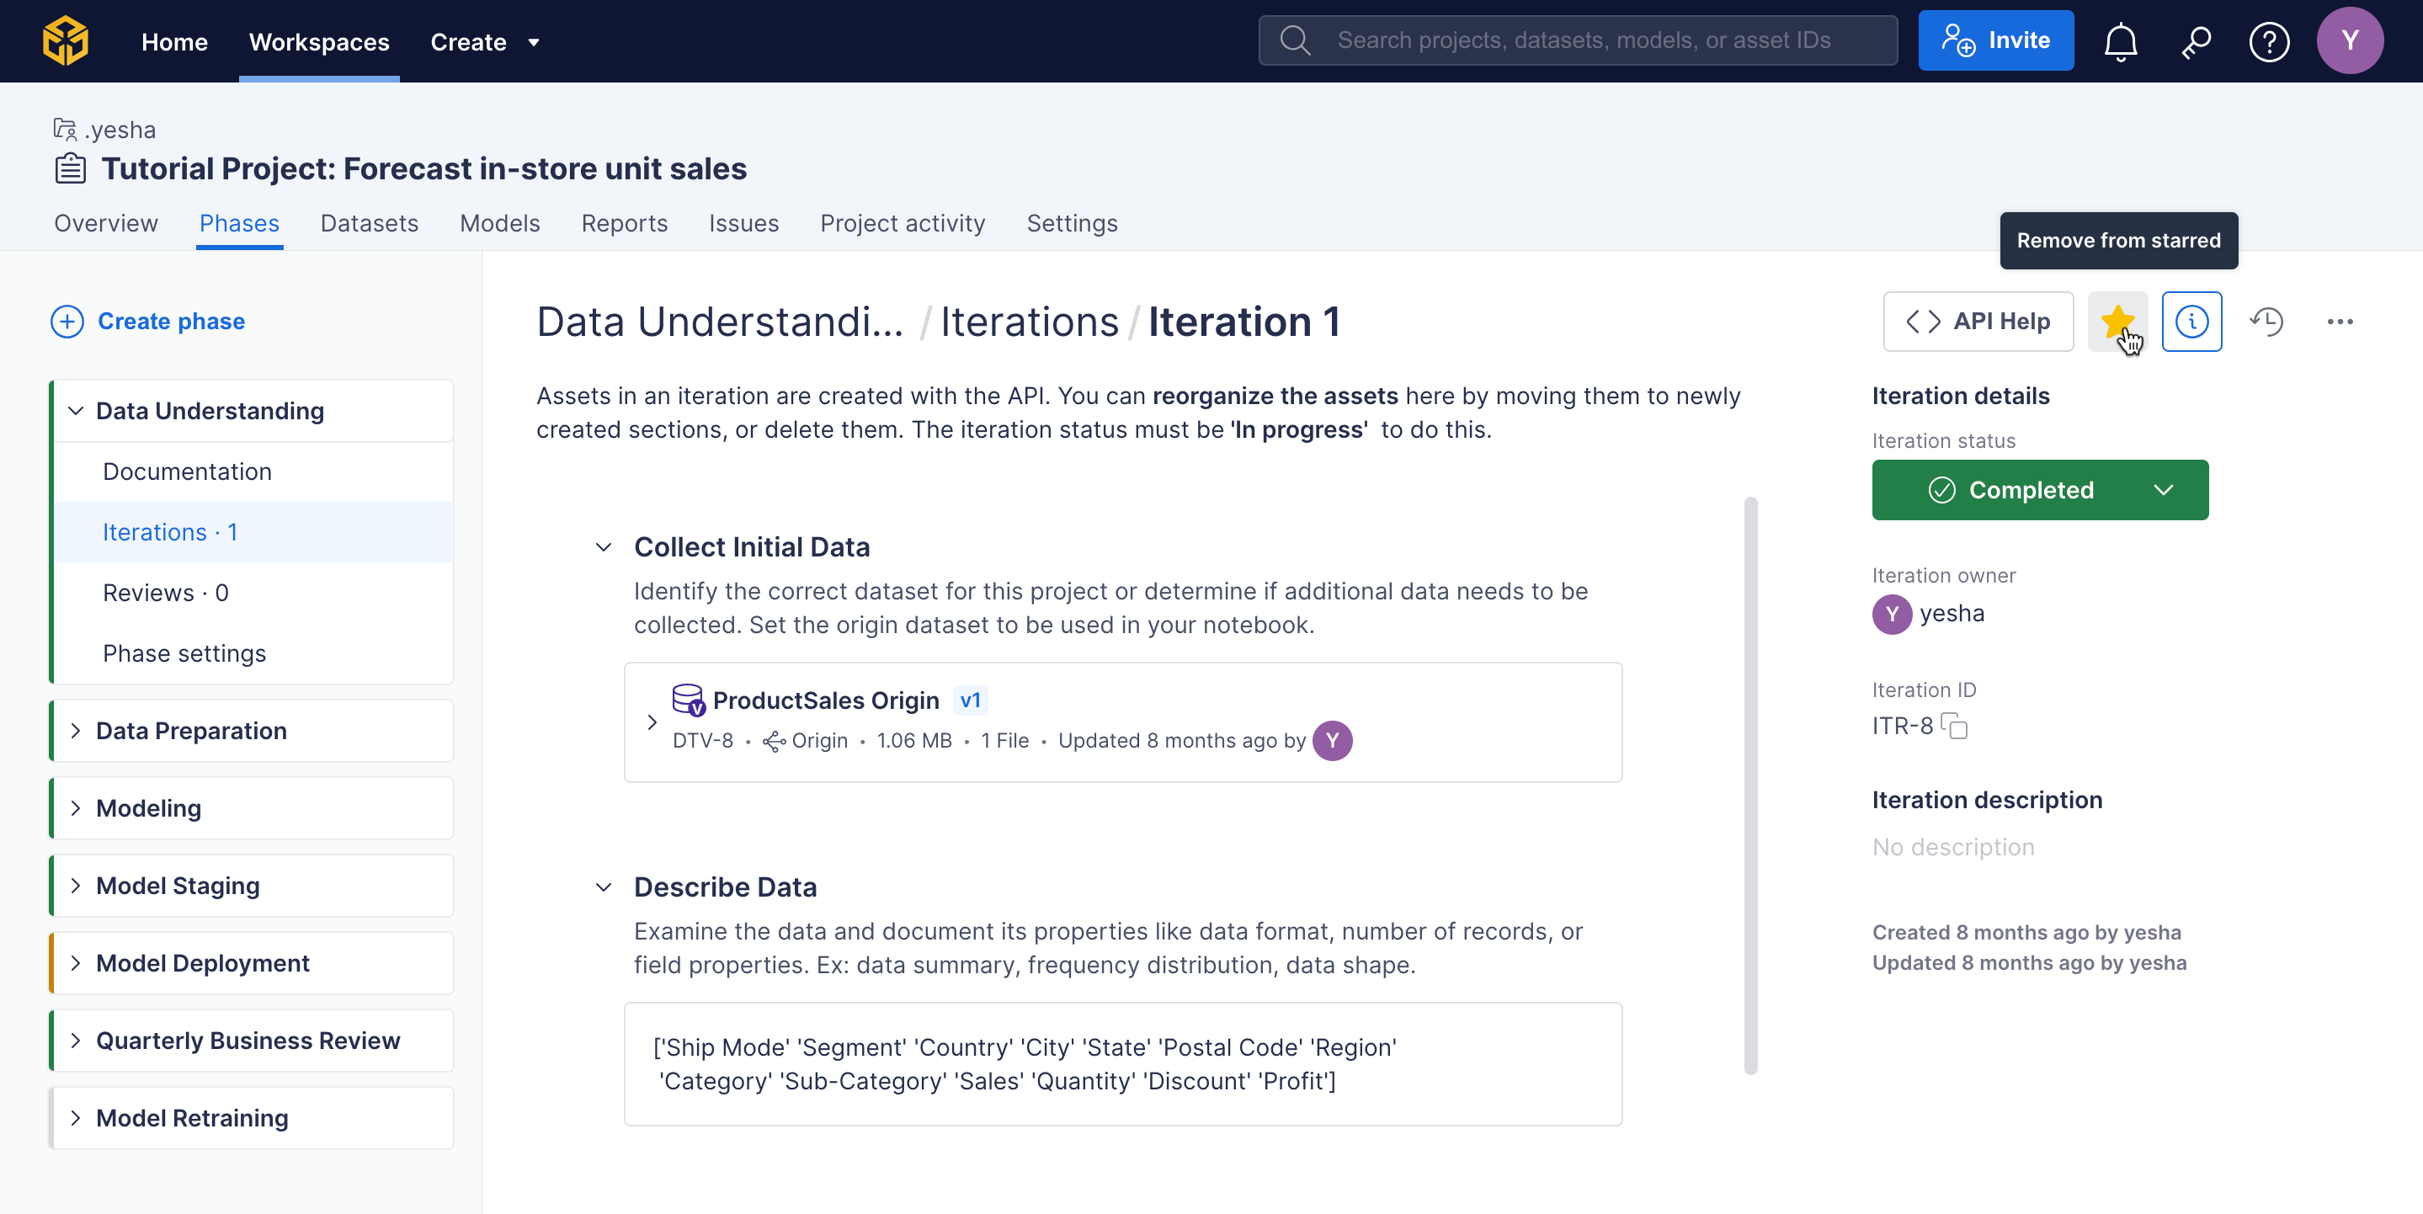Open the Project activity tab
The height and width of the screenshot is (1214, 2423).
point(902,224)
